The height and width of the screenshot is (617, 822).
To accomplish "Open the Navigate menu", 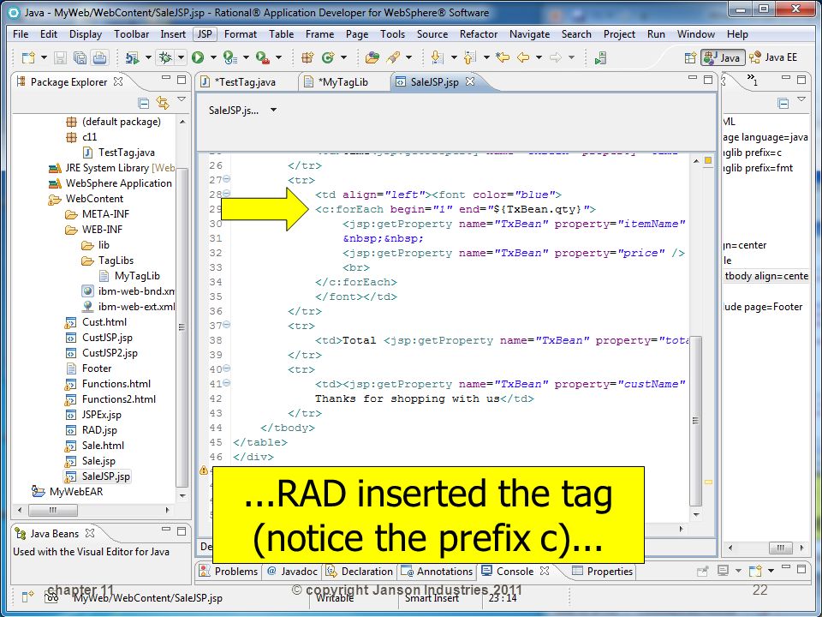I will (529, 34).
